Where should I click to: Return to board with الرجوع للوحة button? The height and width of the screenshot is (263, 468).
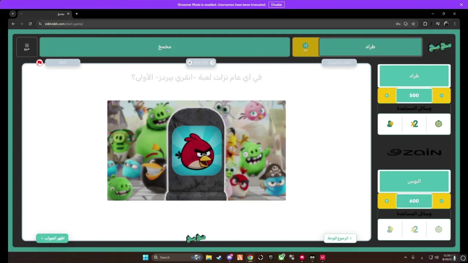(x=340, y=238)
